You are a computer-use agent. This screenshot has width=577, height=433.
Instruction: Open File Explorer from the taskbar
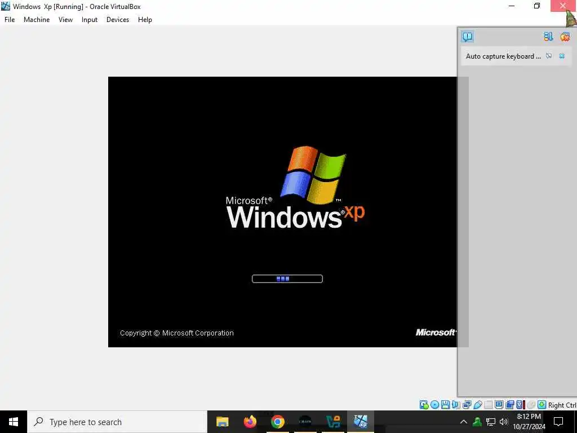tap(222, 422)
